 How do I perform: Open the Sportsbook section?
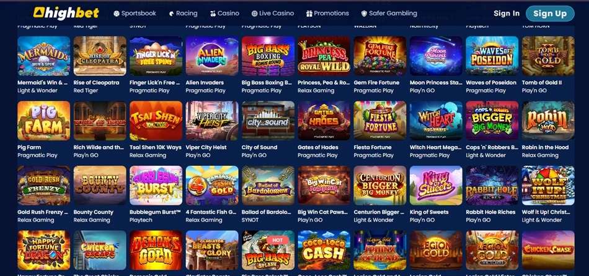[x=135, y=13]
